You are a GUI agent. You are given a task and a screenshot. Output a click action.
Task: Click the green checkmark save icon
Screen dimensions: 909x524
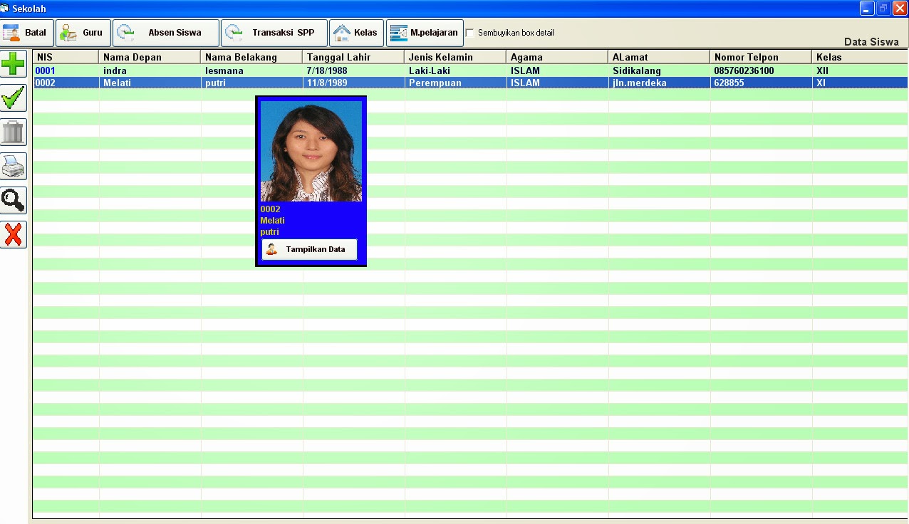coord(14,98)
